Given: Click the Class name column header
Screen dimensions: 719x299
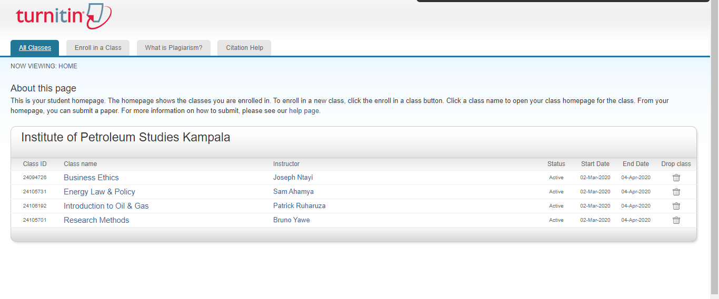Looking at the screenshot, I should click(x=80, y=164).
